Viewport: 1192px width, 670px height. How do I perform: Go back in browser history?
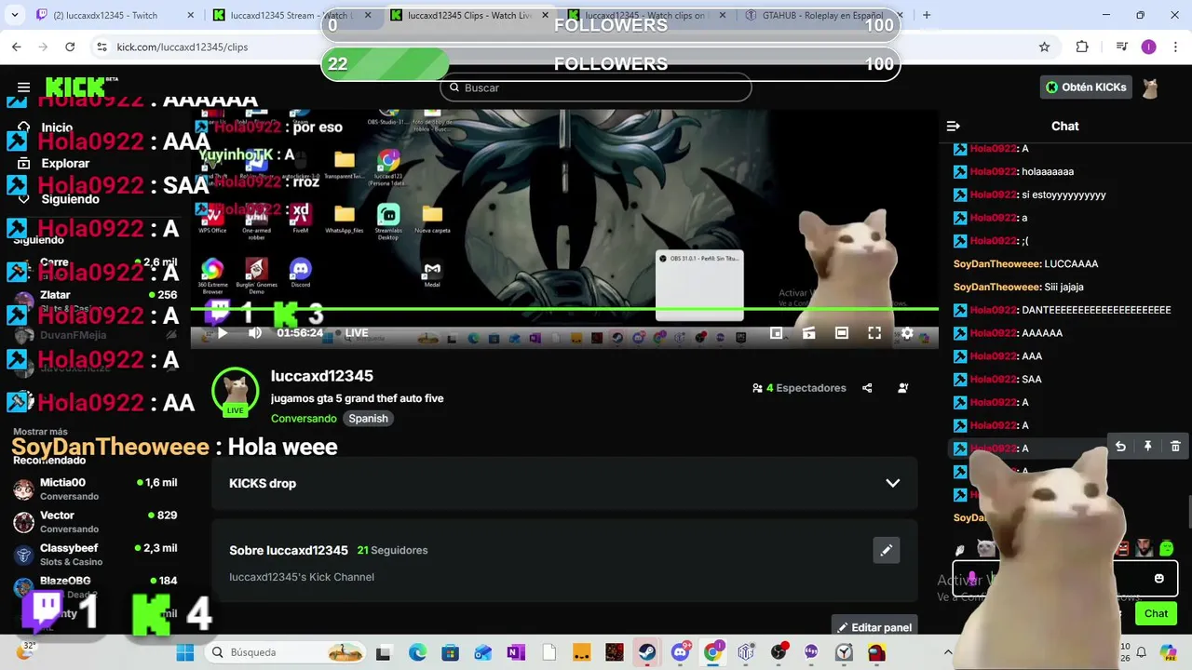[17, 47]
